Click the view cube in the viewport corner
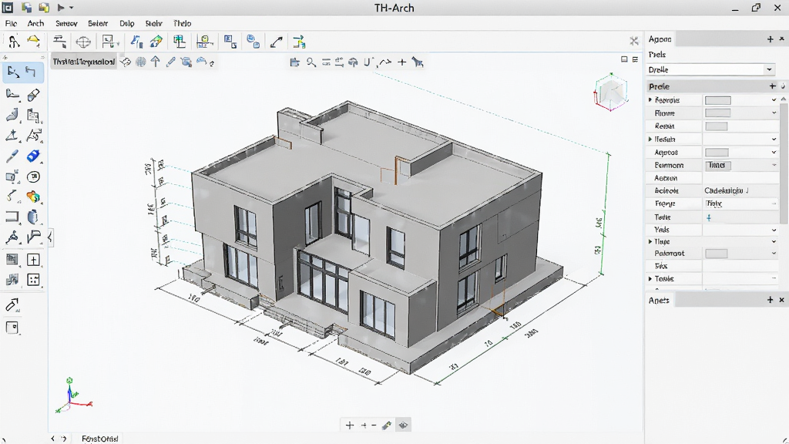 611,92
